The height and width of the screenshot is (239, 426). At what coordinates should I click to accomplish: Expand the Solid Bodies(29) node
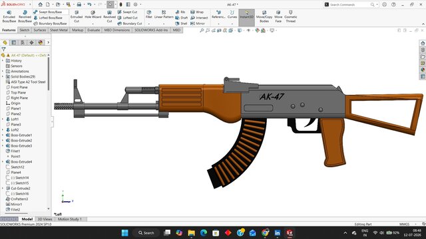click(x=3, y=77)
